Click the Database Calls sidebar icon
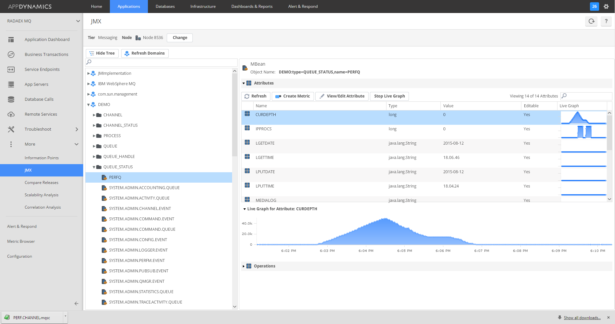615x324 pixels. click(11, 99)
